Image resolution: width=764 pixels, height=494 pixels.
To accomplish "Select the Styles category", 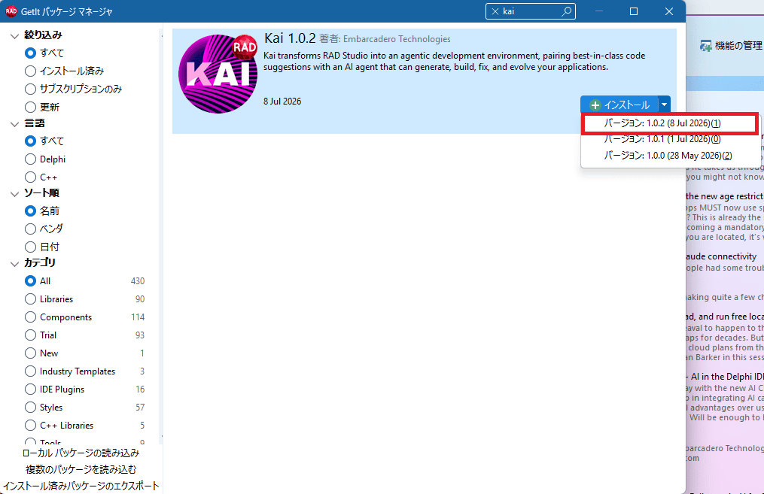I will (x=30, y=407).
